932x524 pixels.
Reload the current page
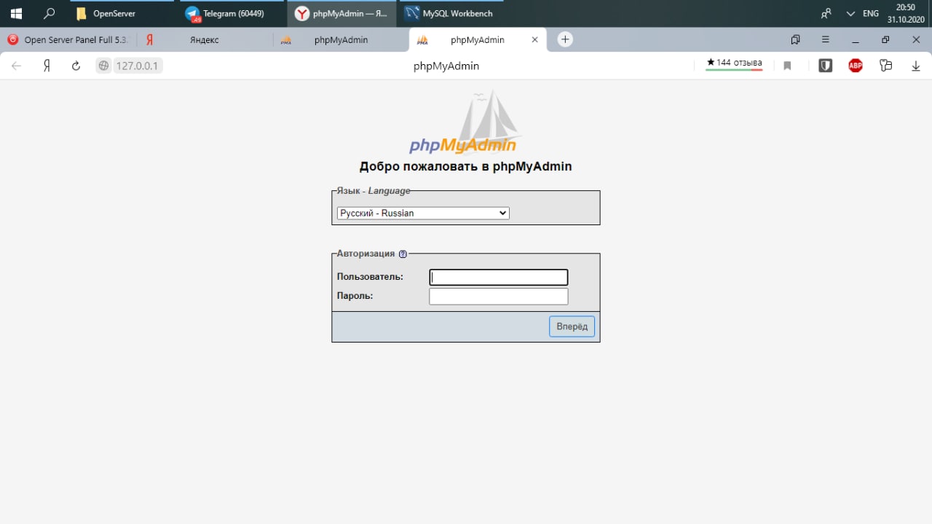[x=76, y=66]
